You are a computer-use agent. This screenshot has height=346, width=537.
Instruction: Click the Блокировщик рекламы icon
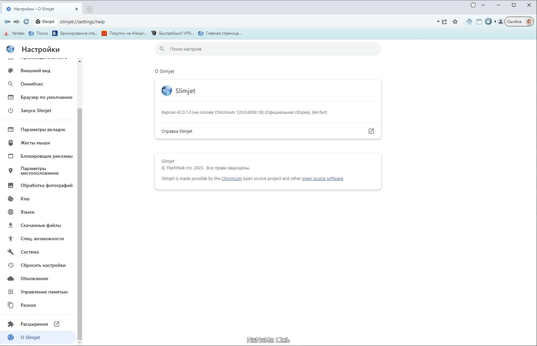click(x=11, y=156)
